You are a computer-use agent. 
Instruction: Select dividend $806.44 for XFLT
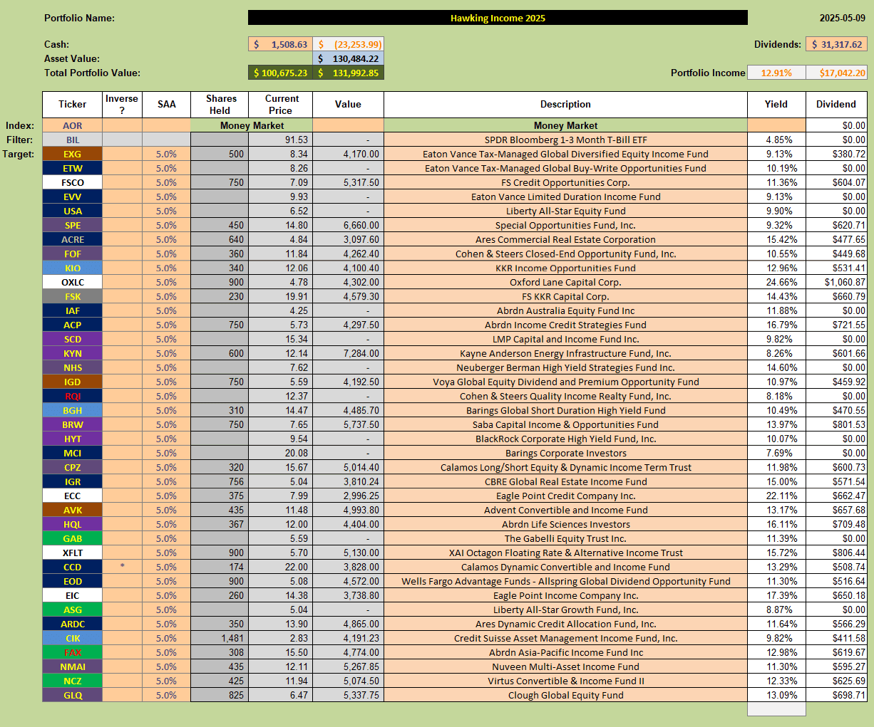(836, 553)
